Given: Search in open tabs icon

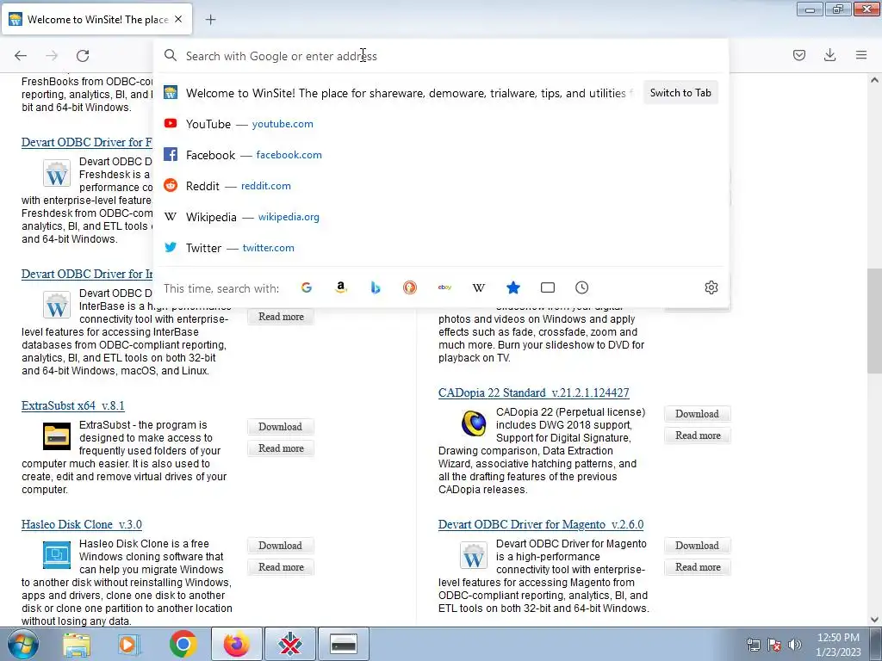Looking at the screenshot, I should coord(547,287).
